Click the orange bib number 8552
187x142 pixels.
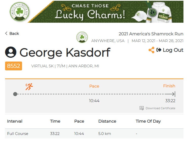[13, 66]
